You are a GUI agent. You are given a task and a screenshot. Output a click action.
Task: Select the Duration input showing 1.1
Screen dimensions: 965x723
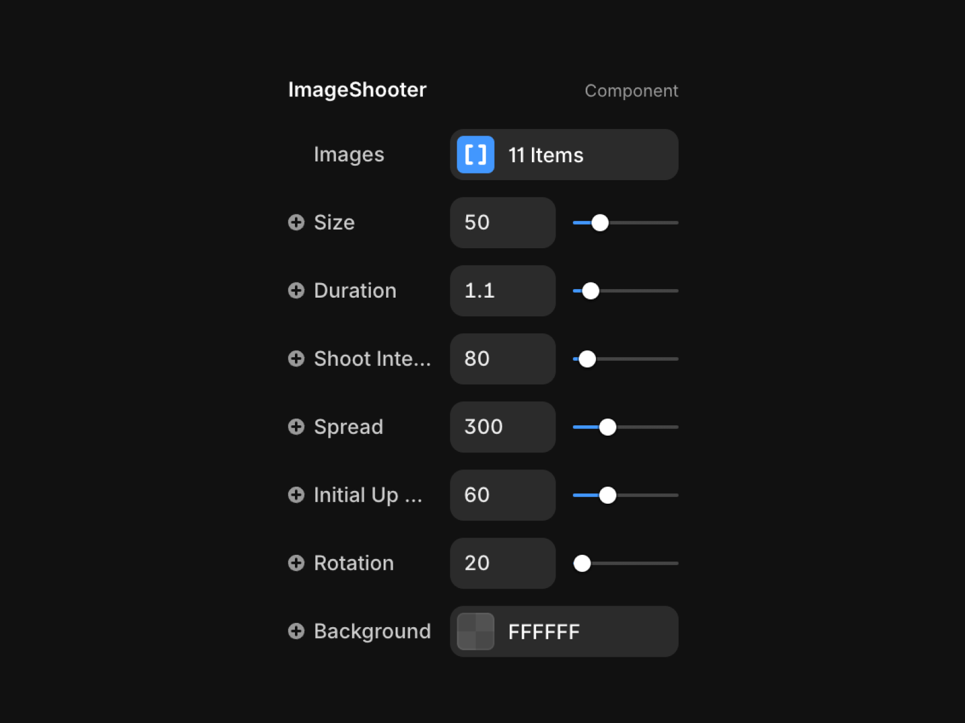point(502,290)
